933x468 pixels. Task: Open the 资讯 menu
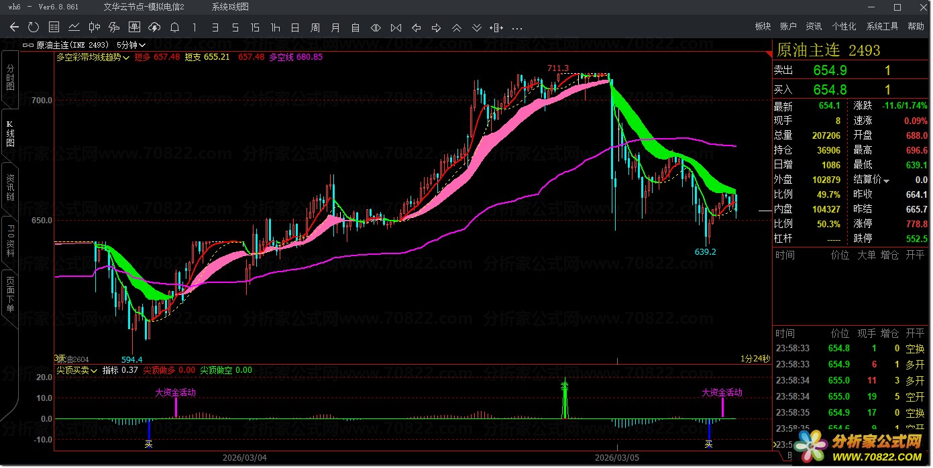point(814,27)
